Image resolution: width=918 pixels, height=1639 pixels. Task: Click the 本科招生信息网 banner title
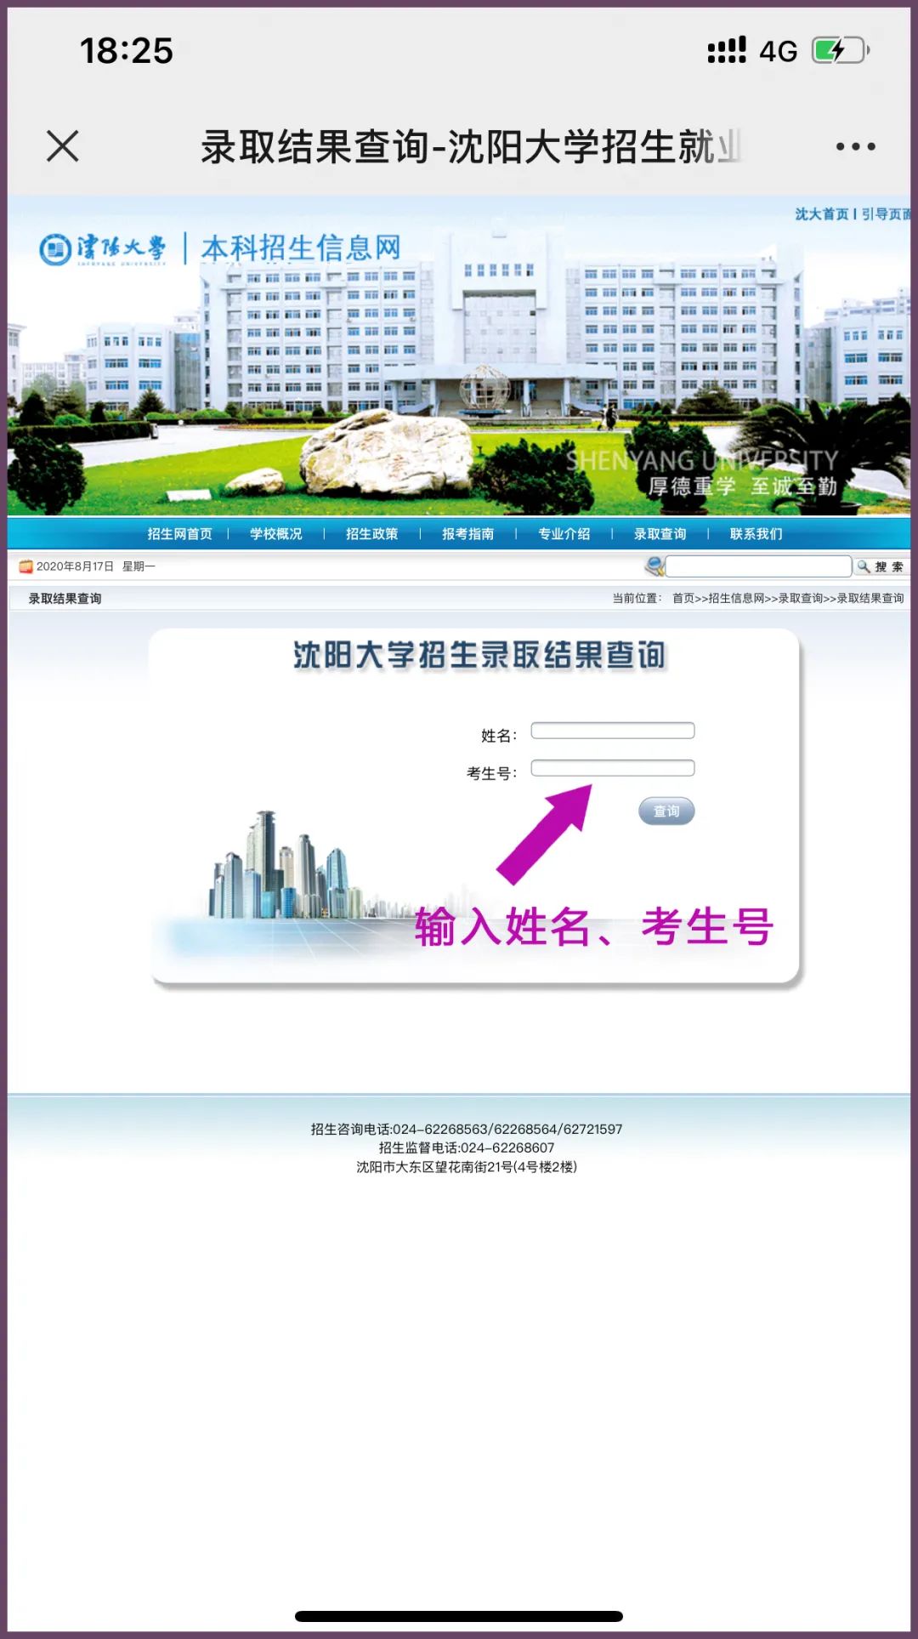(301, 248)
